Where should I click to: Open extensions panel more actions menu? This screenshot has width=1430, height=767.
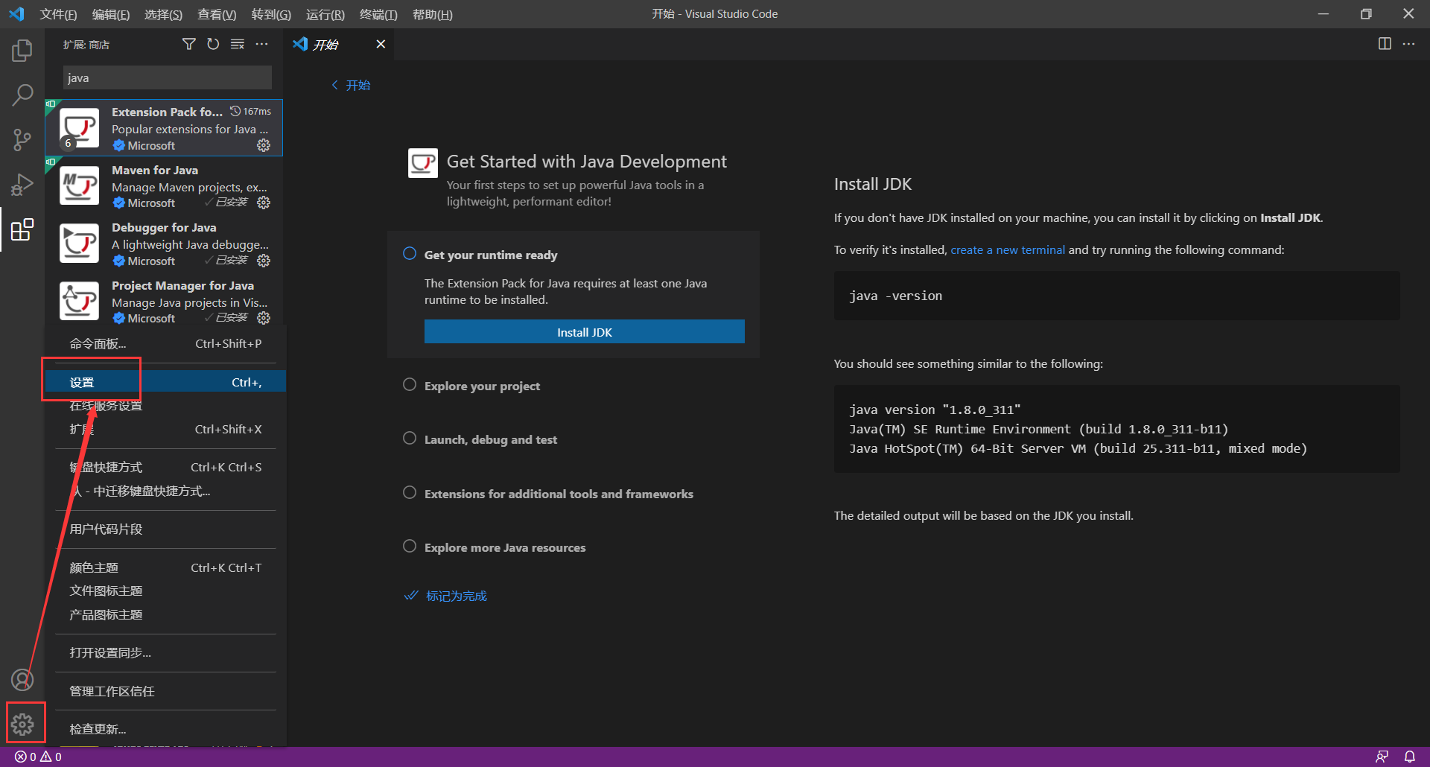[261, 45]
